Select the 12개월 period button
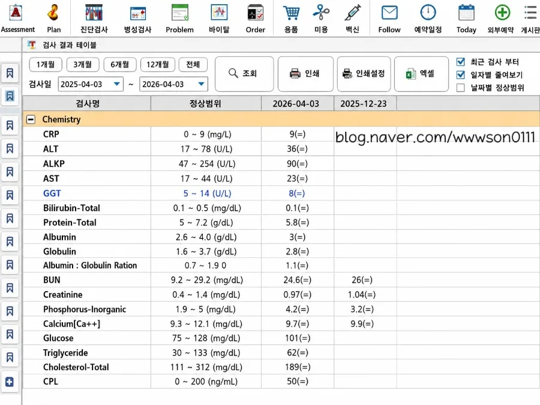This screenshot has height=405, width=540. (158, 64)
